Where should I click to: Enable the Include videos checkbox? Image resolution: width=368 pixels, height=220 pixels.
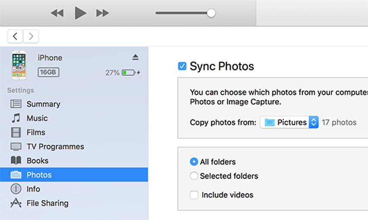194,195
